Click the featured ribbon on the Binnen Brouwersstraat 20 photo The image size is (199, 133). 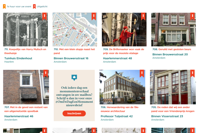(x=192, y=16)
